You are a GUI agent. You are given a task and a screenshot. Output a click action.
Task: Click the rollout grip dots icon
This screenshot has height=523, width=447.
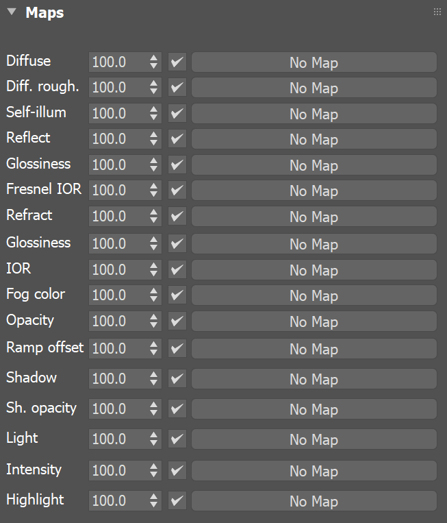(437, 12)
